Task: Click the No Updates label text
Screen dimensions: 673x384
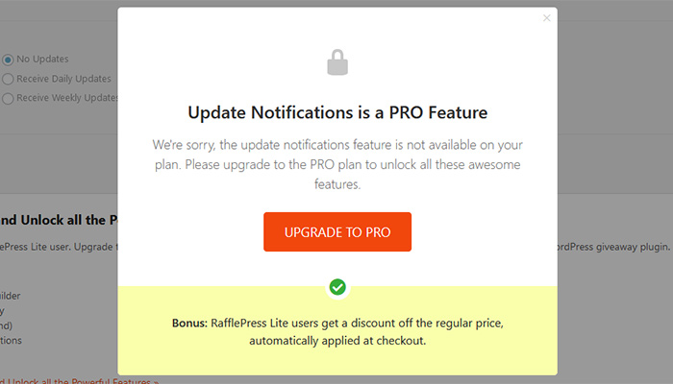Action: point(42,60)
